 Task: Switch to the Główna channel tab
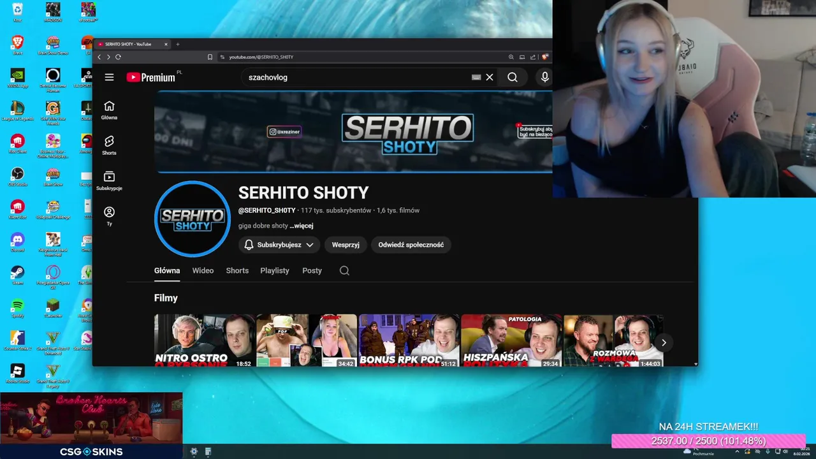[167, 270]
